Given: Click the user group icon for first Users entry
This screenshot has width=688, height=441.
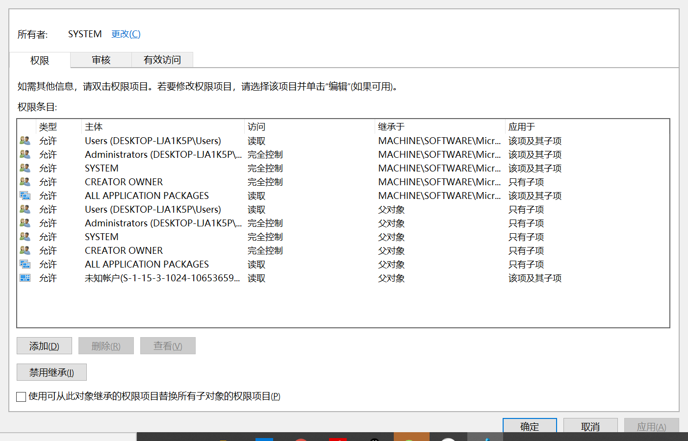Looking at the screenshot, I should pyautogui.click(x=25, y=141).
